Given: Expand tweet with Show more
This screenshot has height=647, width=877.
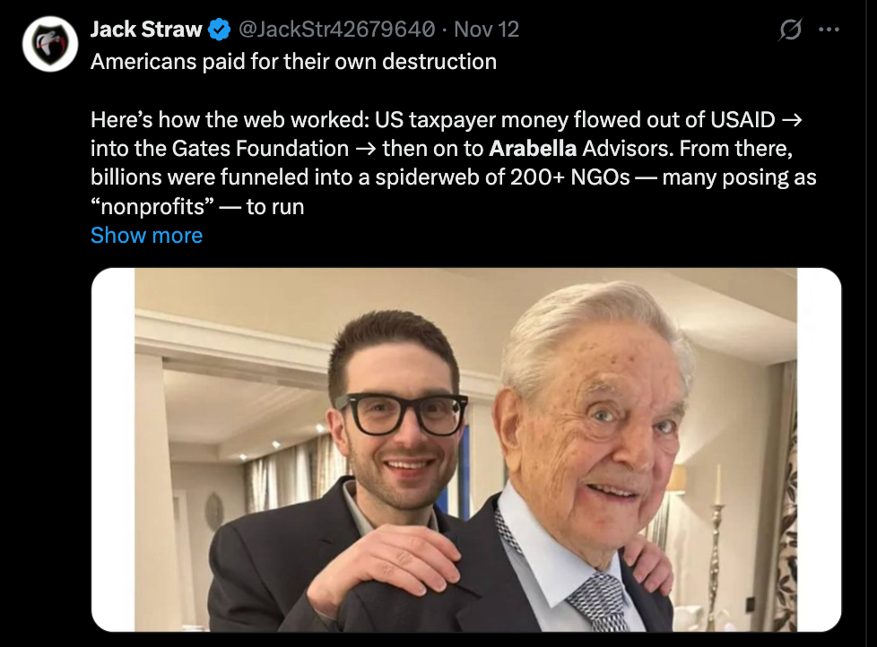Looking at the screenshot, I should [x=146, y=236].
